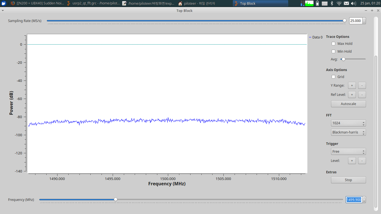Viewport: 381px width, 214px height.
Task: Click the Bluetooth icon in system tray
Action: coord(332,3)
